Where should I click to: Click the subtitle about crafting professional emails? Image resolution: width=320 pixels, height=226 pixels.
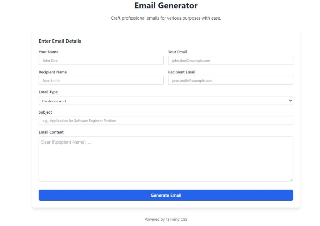(x=166, y=18)
